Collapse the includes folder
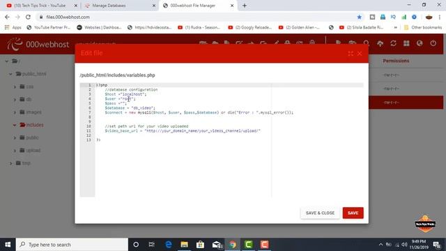 click(15, 125)
